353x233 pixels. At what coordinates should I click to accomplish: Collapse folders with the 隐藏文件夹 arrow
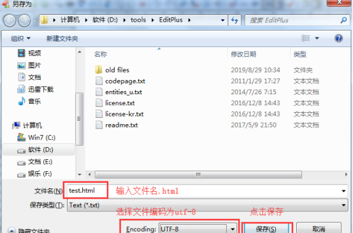(11, 231)
